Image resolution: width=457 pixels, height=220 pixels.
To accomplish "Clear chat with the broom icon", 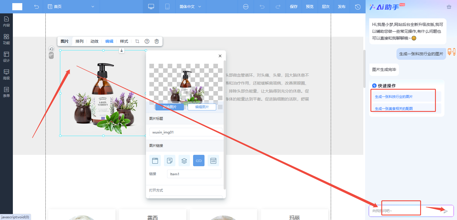I will tap(449, 7).
